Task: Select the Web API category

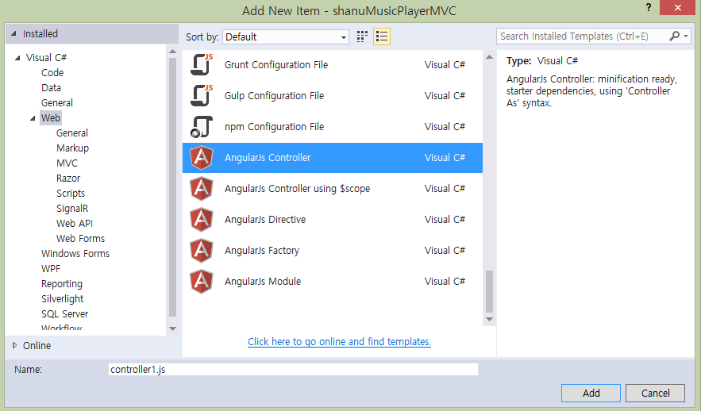Action: point(75,224)
